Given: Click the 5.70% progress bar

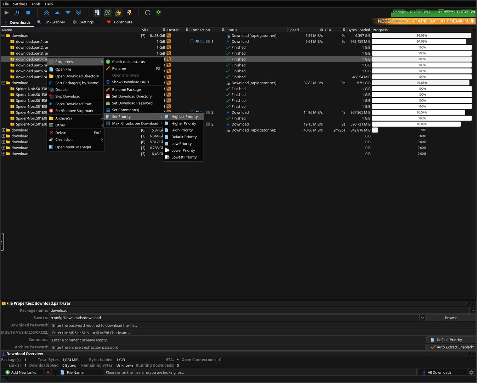Looking at the screenshot, I should (x=422, y=130).
